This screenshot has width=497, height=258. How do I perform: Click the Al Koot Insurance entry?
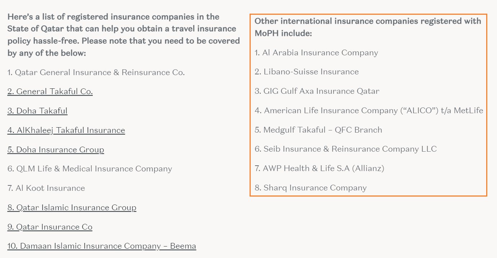click(46, 188)
